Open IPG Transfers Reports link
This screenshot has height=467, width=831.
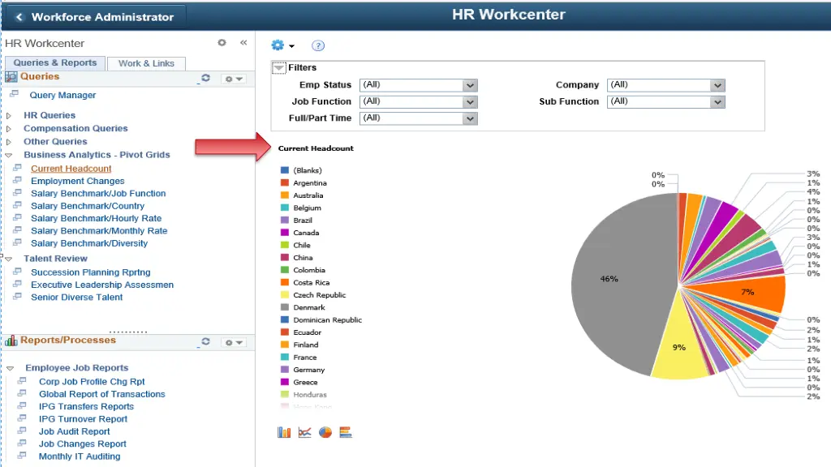click(86, 407)
